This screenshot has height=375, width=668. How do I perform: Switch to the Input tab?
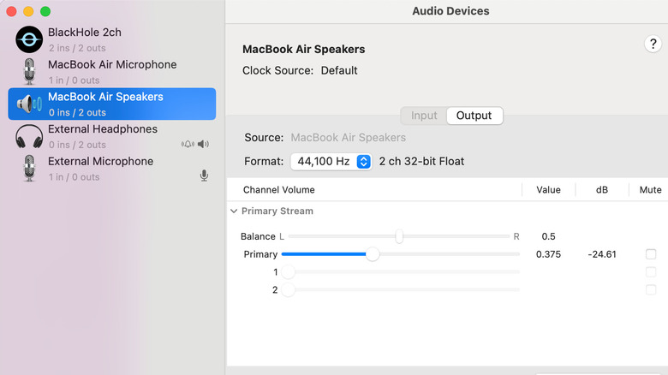click(424, 116)
